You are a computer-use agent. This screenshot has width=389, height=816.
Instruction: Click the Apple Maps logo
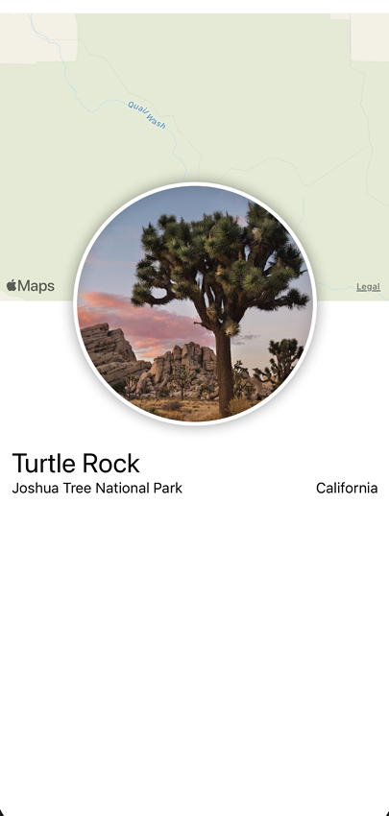point(30,286)
